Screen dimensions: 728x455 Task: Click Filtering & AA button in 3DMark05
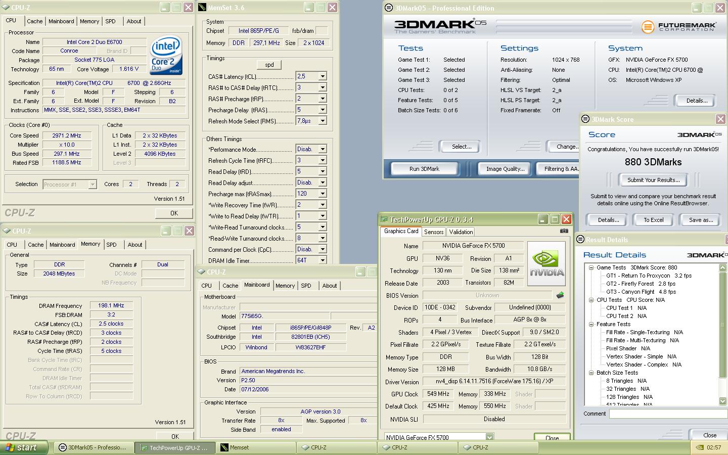[558, 169]
